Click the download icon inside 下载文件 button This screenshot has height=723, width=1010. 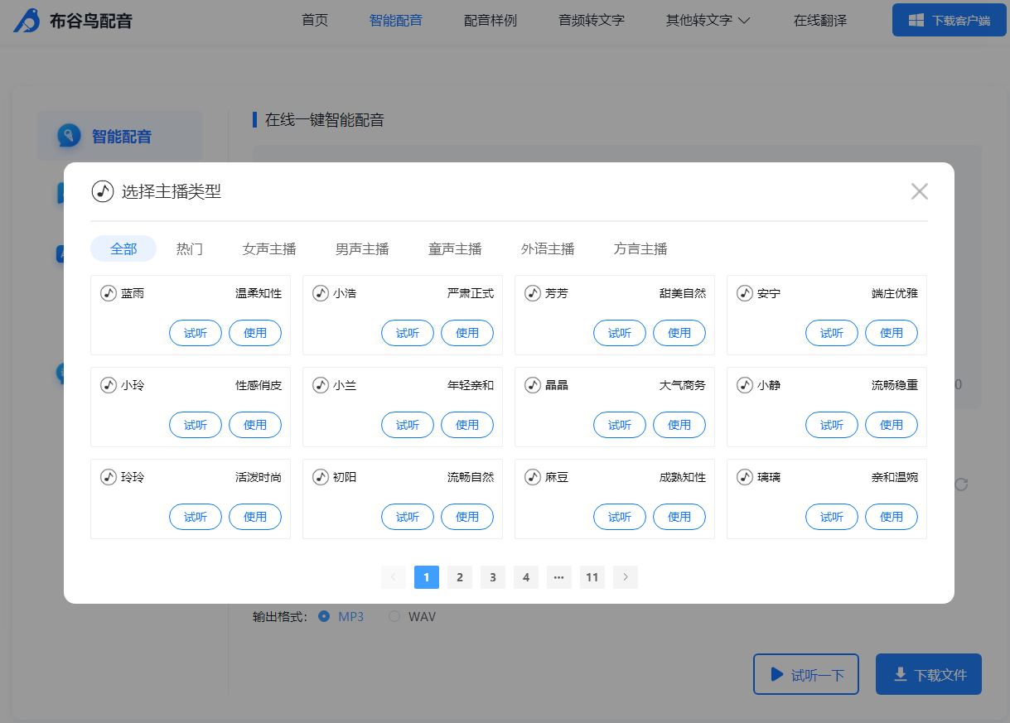(902, 673)
